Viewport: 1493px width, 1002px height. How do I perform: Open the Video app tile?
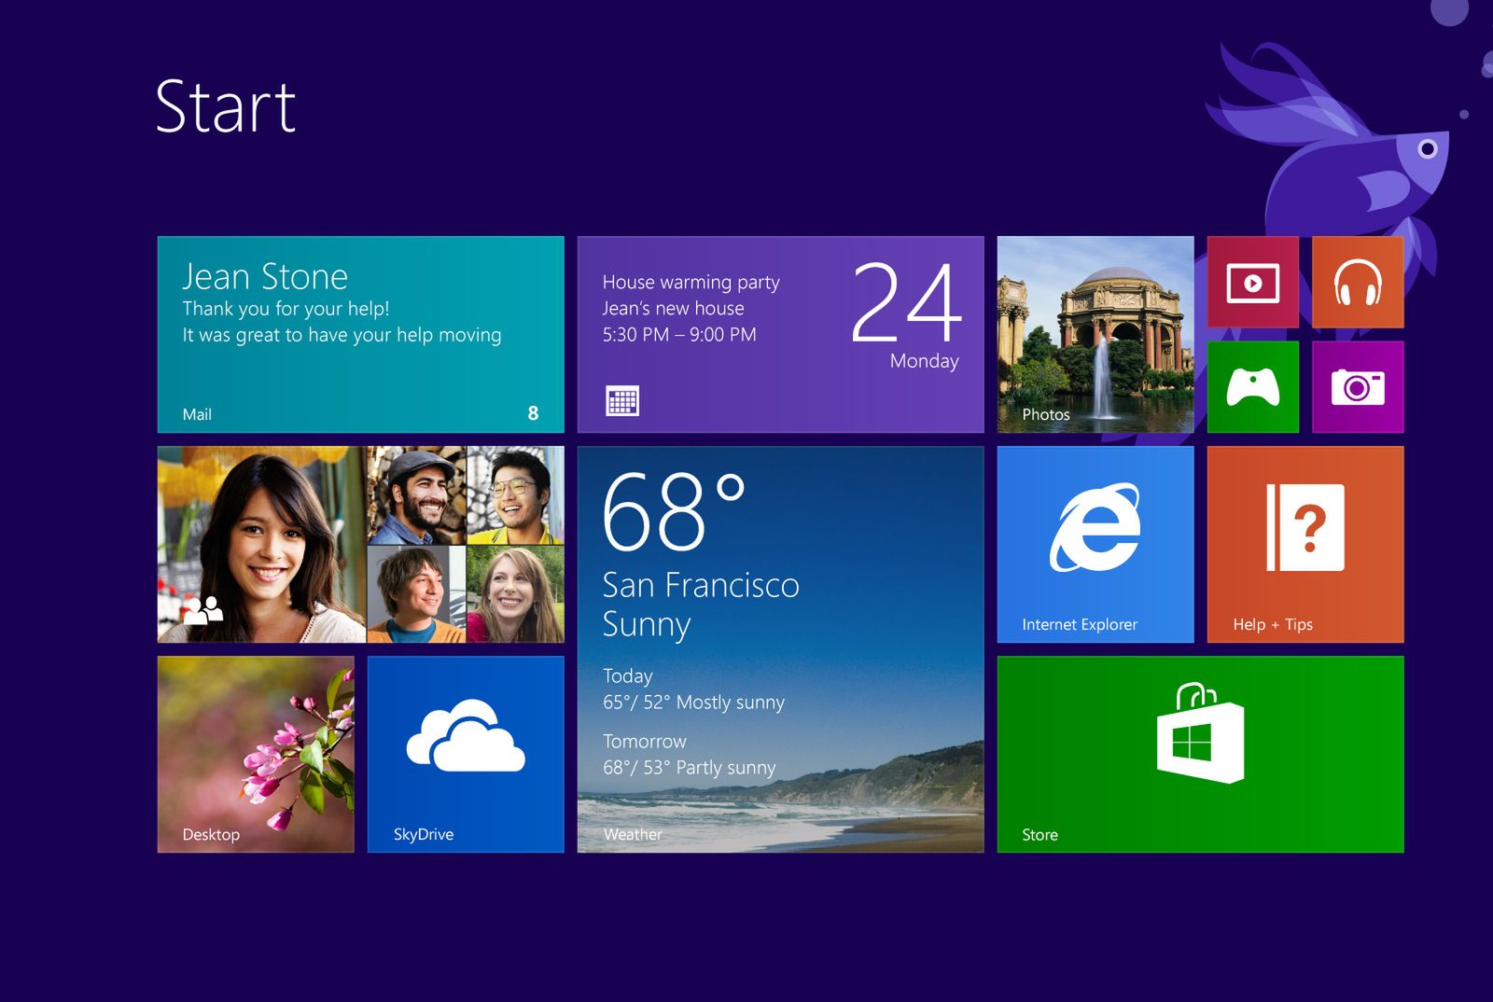point(1252,282)
